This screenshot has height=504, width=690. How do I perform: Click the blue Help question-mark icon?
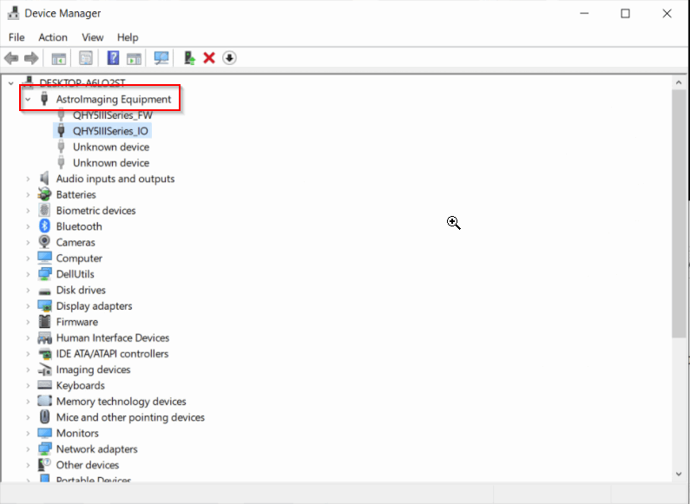[113, 57]
